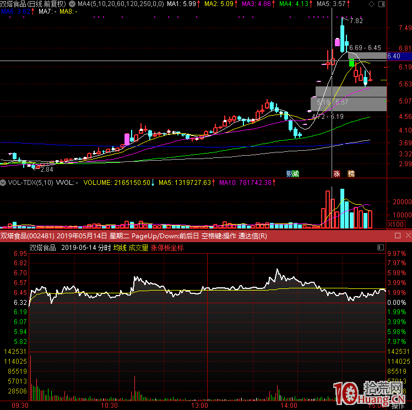Click the 财 tag under the chart
Image resolution: width=412 pixels, height=410 pixels.
click(x=289, y=174)
